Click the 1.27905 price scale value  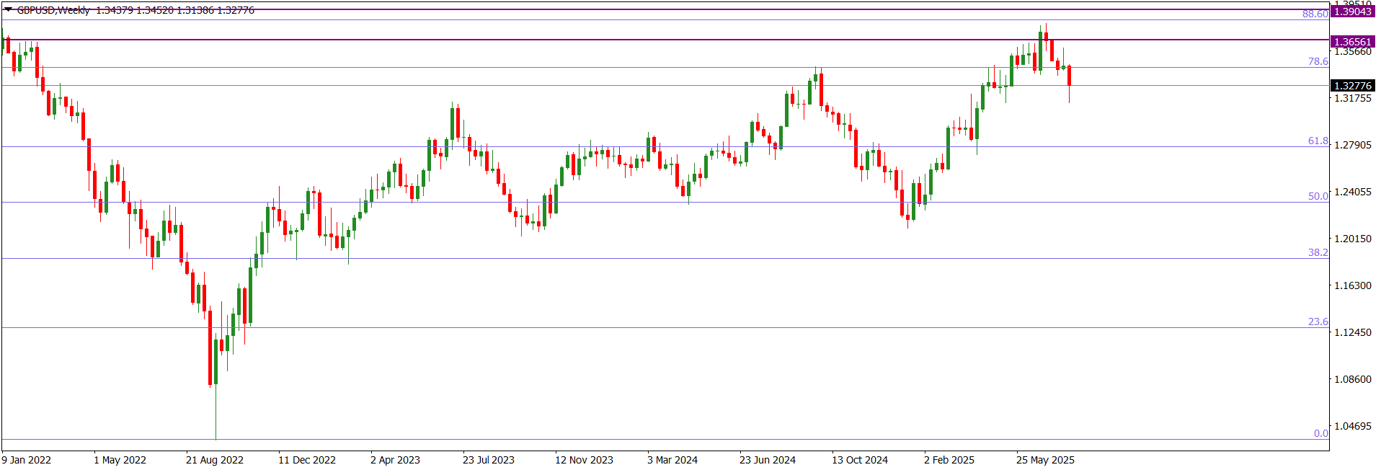click(1353, 145)
